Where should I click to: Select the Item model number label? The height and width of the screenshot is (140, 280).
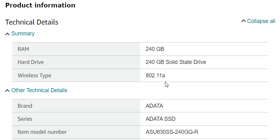coord(42,132)
